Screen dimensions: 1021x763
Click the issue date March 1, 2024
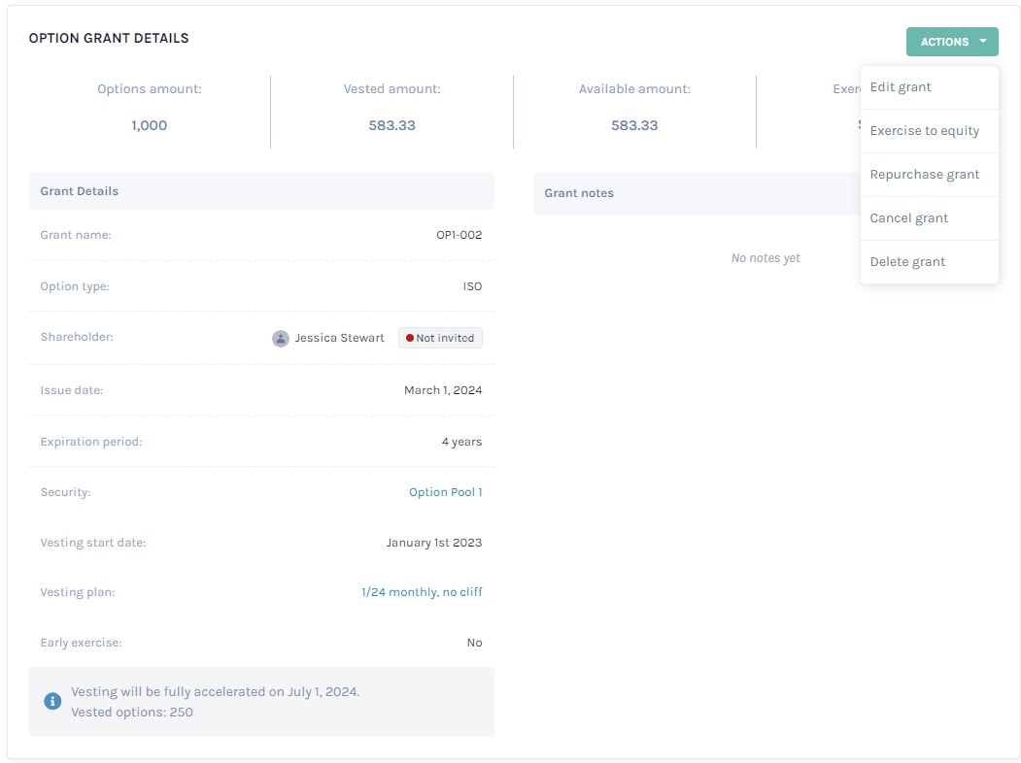[x=443, y=390]
